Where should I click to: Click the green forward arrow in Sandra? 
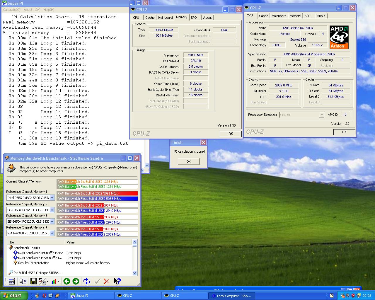(76, 281)
